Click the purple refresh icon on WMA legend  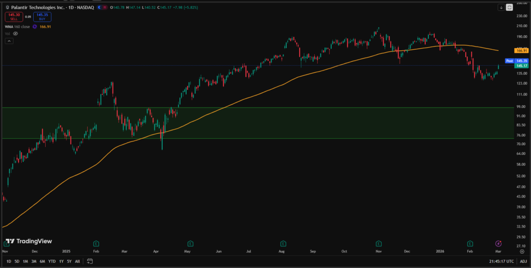click(35, 27)
